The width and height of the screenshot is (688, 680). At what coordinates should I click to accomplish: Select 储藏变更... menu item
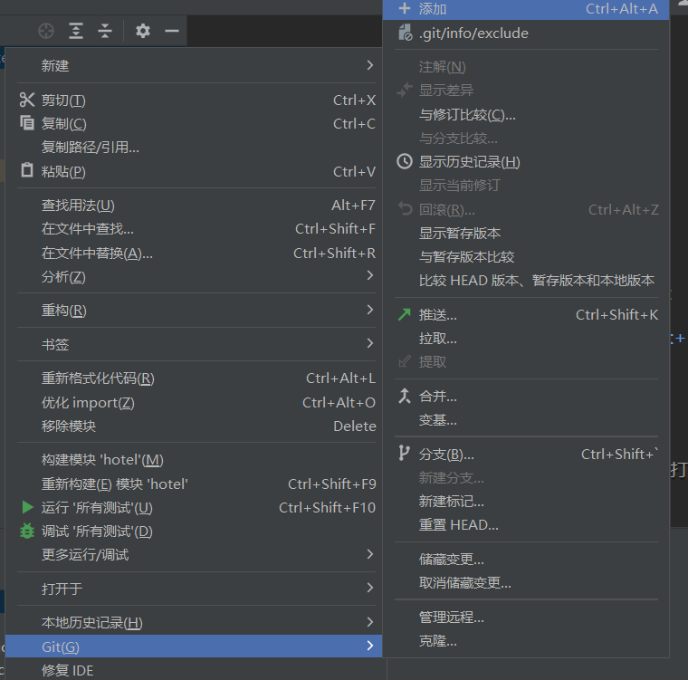click(526, 560)
